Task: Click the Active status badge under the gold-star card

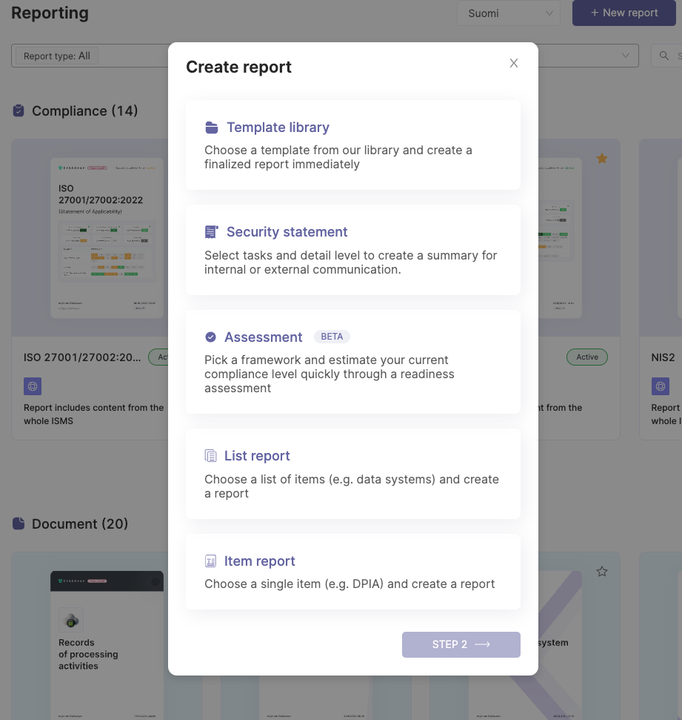Action: point(587,357)
